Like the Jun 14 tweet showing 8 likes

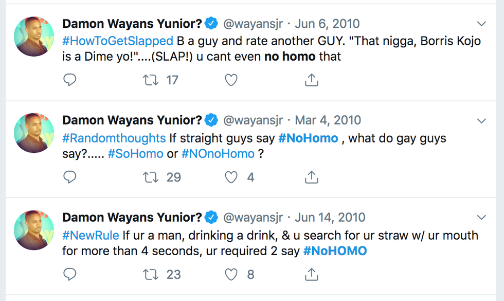click(x=230, y=274)
